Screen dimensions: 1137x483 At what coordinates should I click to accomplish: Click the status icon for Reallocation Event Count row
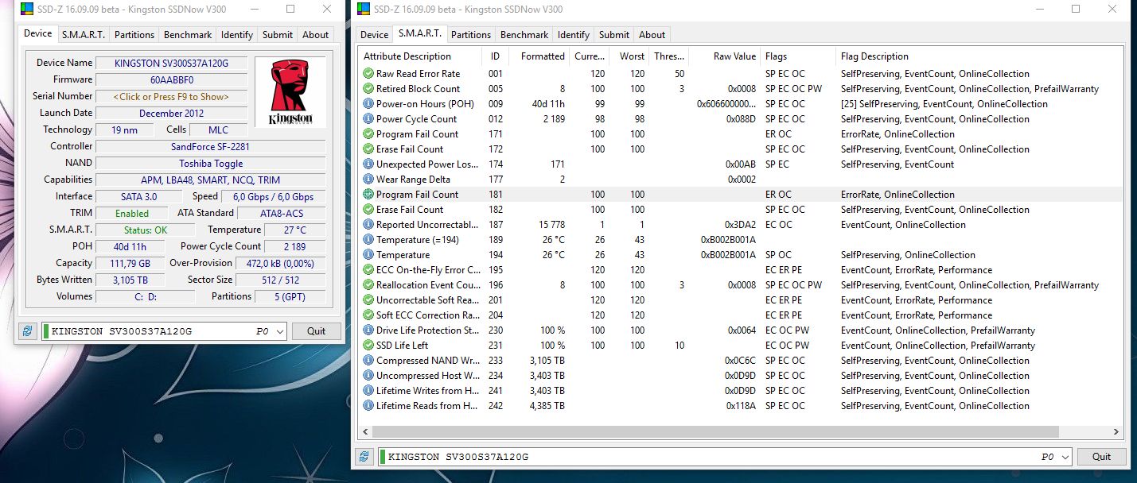(x=368, y=285)
